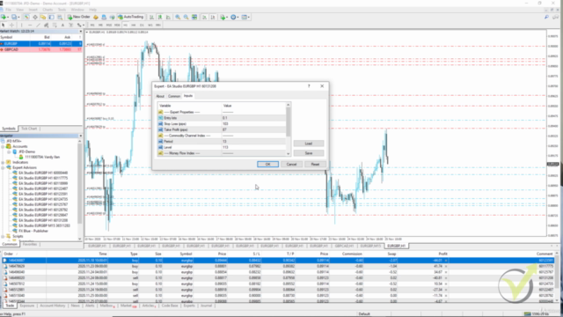
Task: Open the Profiles dropdown arrow
Action: [18, 17]
